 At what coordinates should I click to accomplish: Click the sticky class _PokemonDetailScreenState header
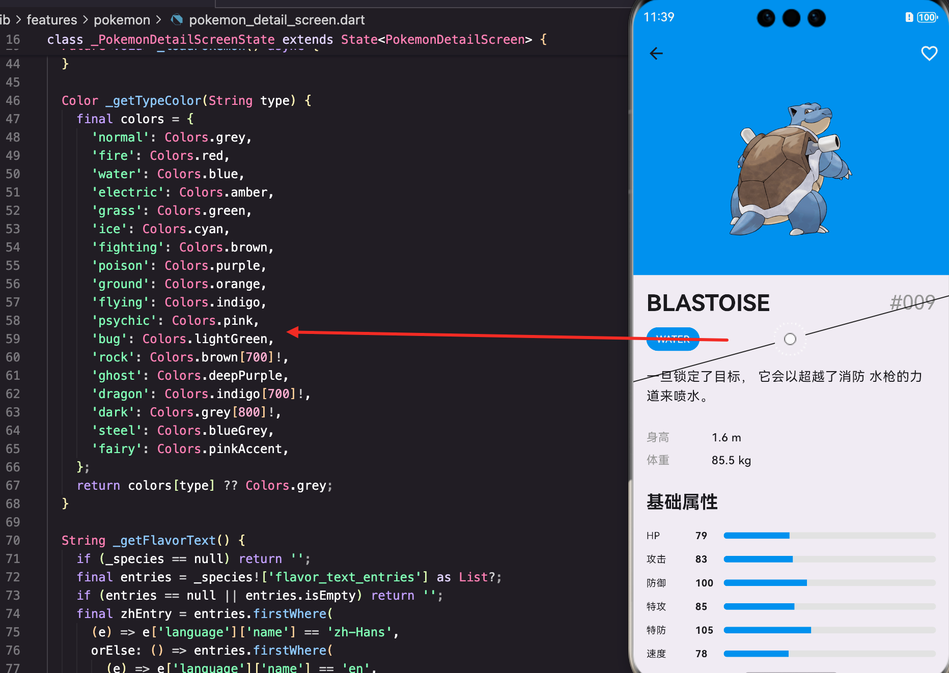click(x=297, y=39)
